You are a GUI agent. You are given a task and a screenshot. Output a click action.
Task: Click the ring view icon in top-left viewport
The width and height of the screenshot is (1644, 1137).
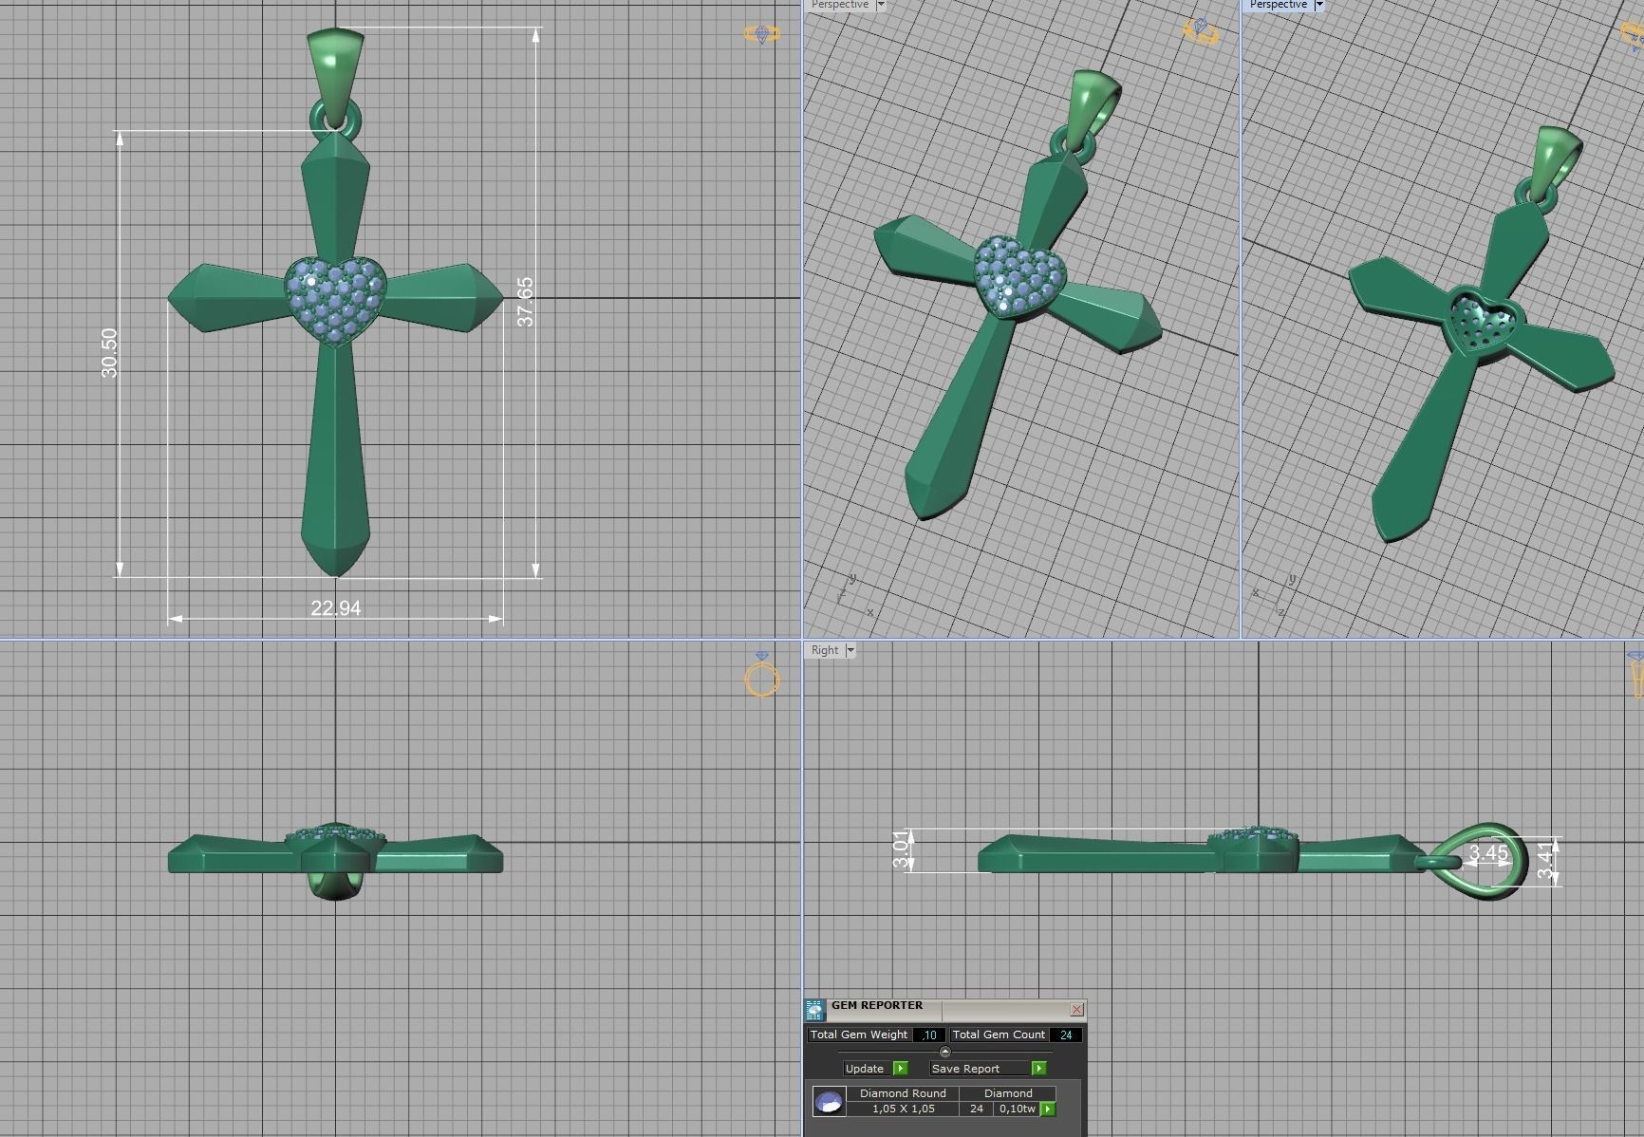pos(761,35)
